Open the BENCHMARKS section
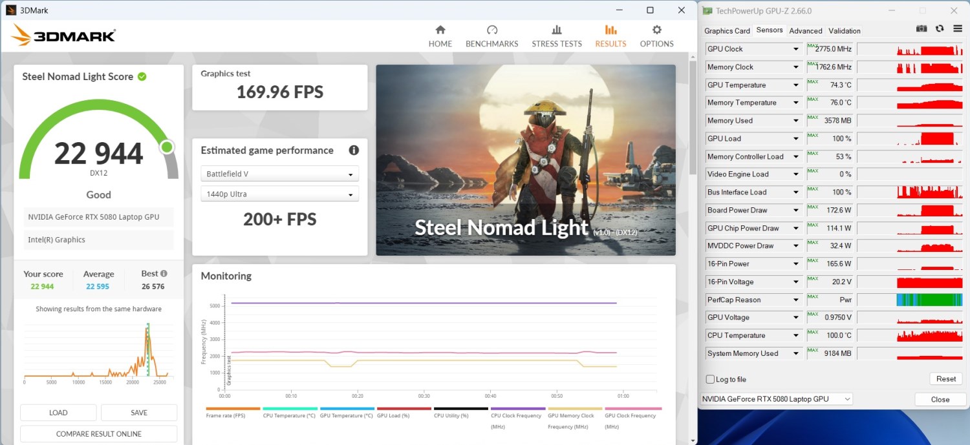The image size is (970, 445). tap(492, 36)
